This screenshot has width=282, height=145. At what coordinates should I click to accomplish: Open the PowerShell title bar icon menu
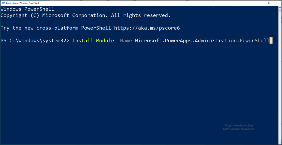pyautogui.click(x=3, y=3)
